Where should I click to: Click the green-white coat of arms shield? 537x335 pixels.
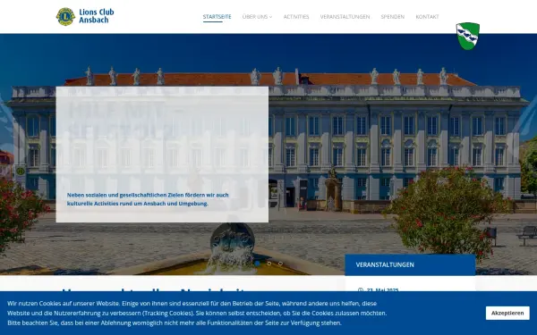[468, 37]
